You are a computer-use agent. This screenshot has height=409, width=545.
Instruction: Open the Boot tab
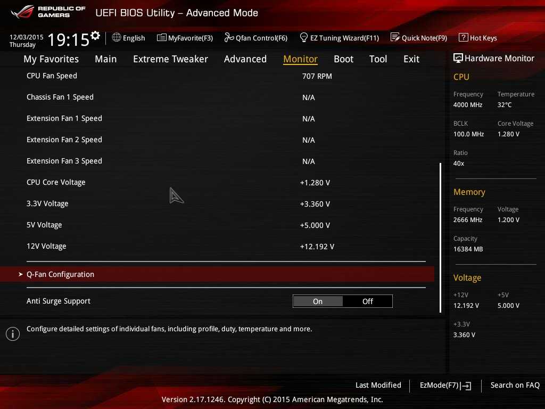[x=343, y=59]
